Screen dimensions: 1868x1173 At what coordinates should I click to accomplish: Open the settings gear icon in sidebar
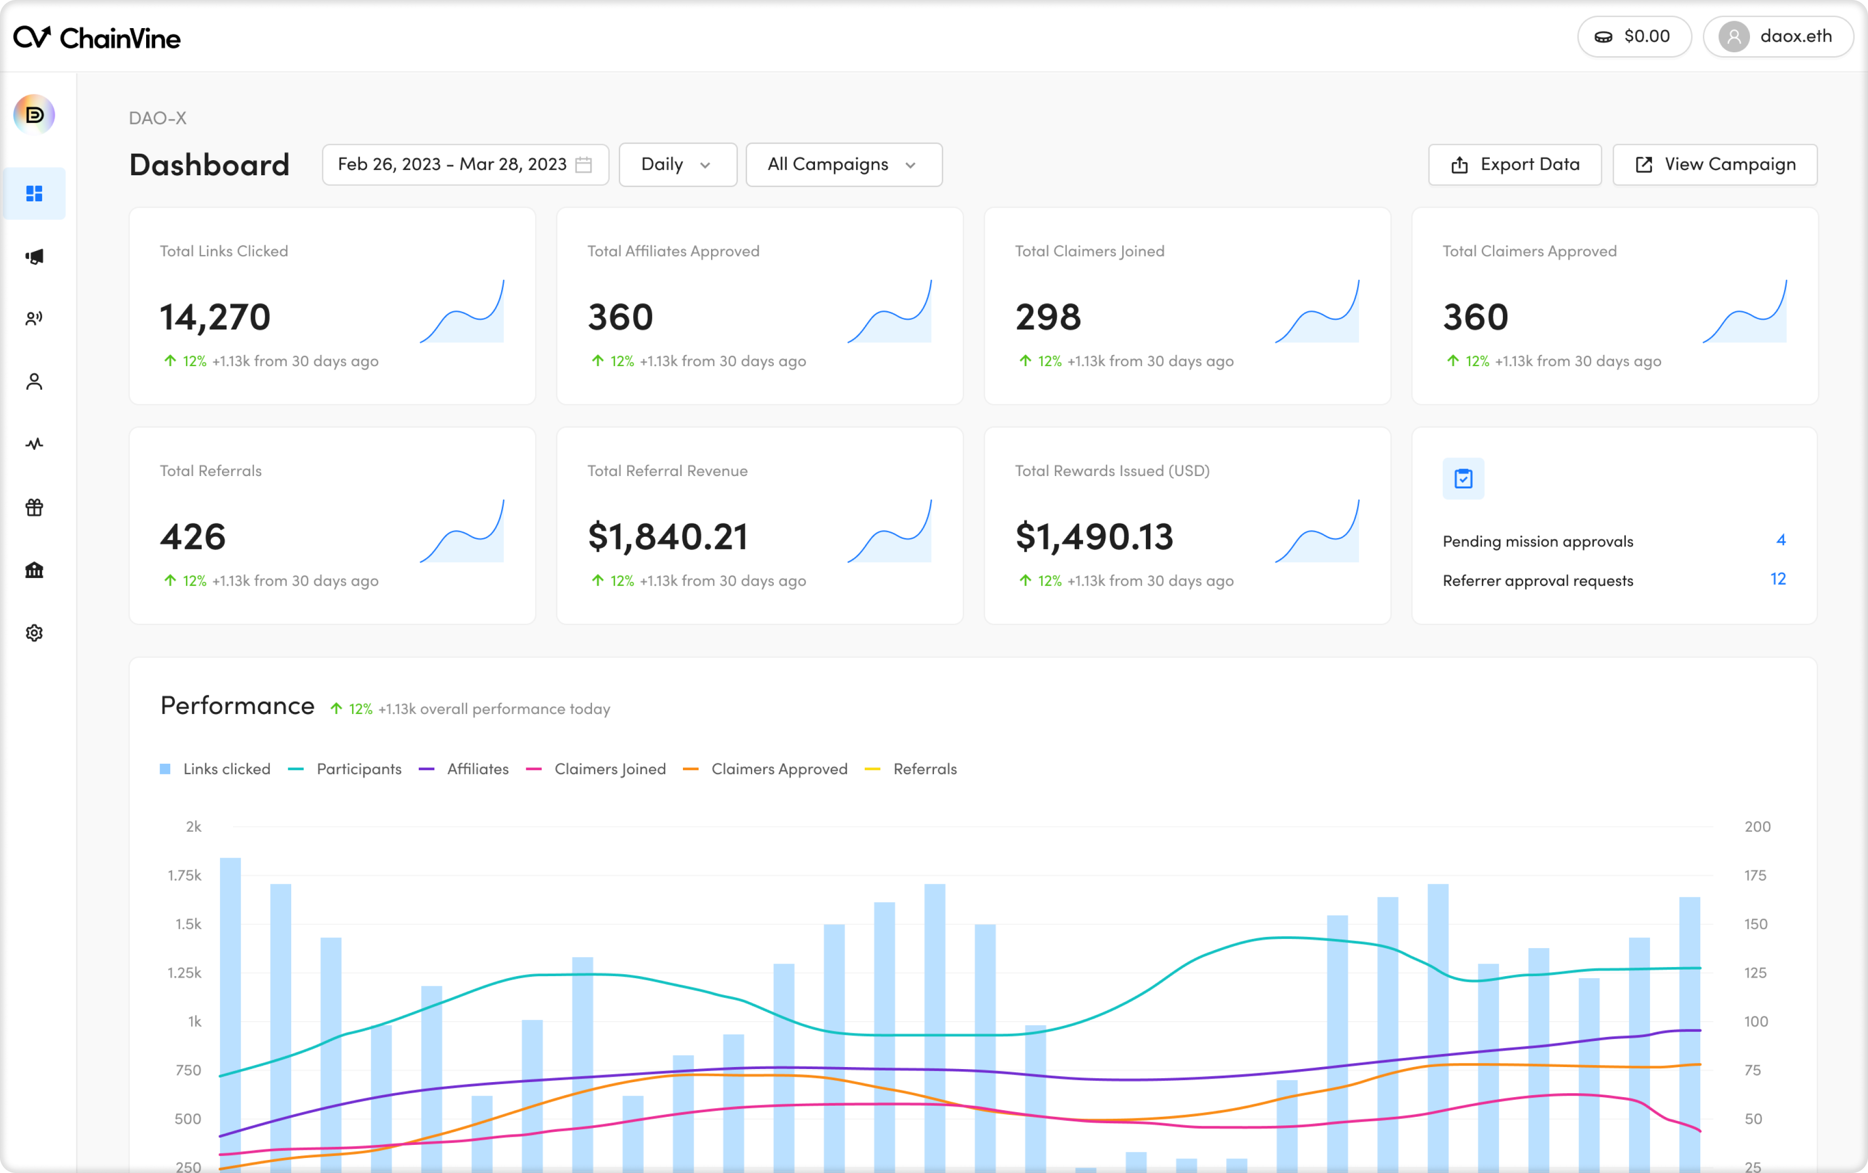click(x=34, y=633)
